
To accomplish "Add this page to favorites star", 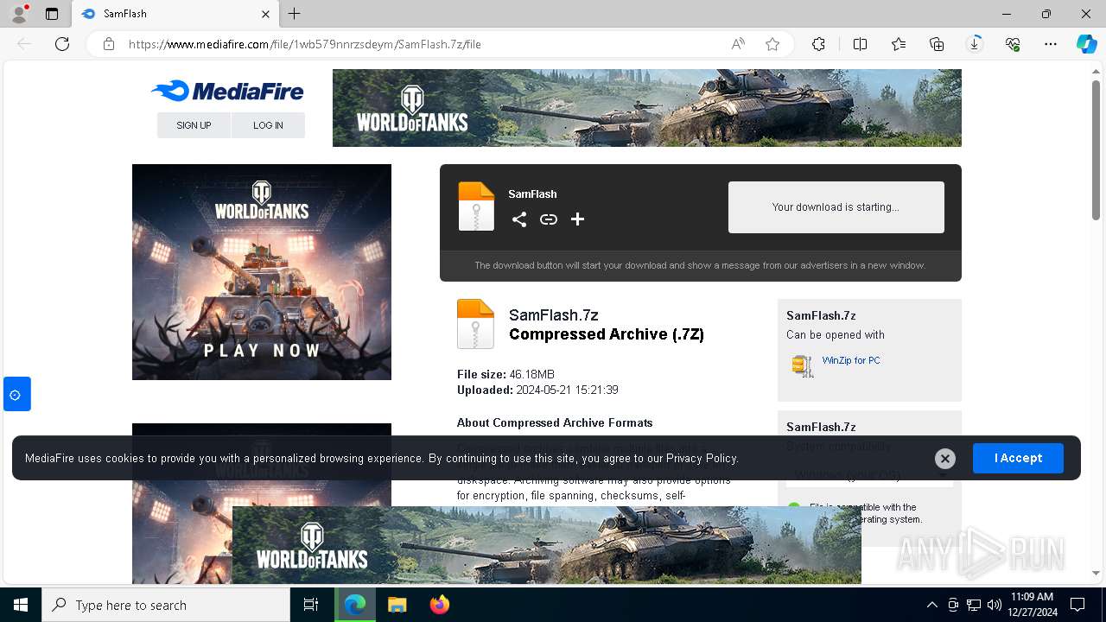I will (772, 44).
